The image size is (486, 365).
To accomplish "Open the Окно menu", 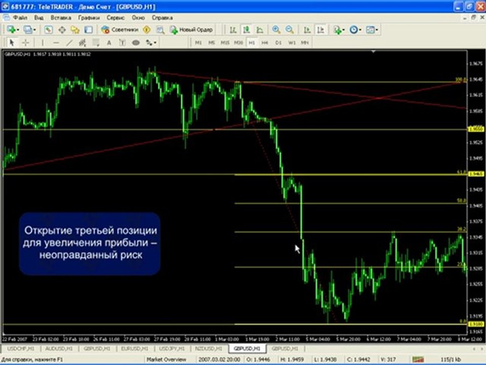I will tap(138, 18).
